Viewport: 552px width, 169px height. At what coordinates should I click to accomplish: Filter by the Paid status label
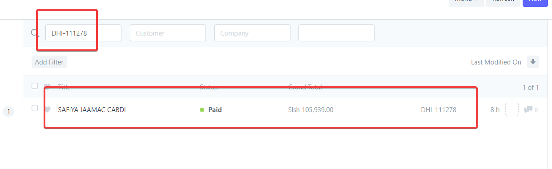pos(215,110)
